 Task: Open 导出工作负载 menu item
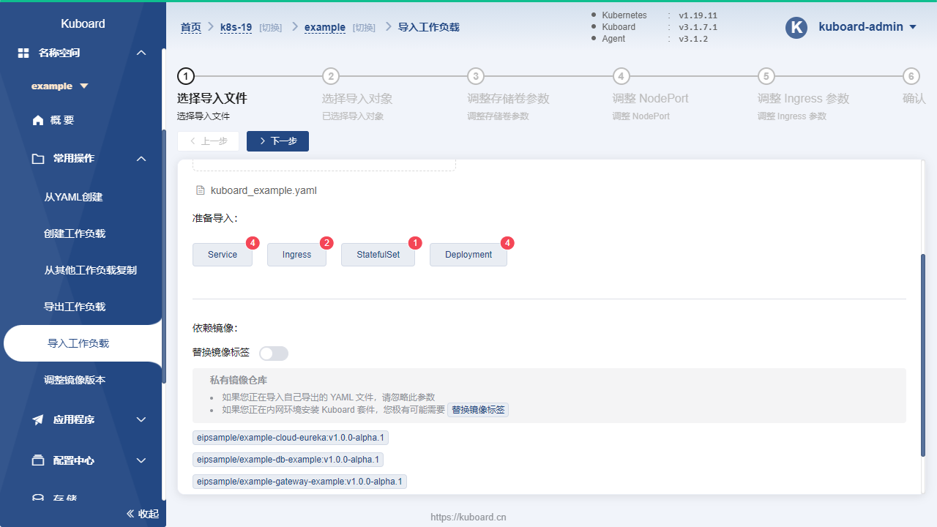coord(75,307)
